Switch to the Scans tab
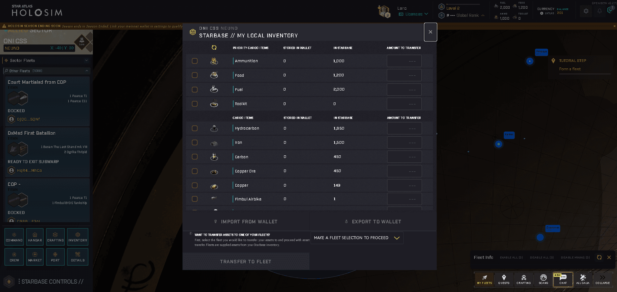Viewport: 617px width, 292px height. click(x=543, y=279)
